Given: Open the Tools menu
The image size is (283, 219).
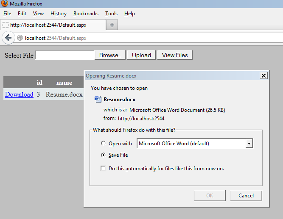Looking at the screenshot, I should click(x=111, y=14).
